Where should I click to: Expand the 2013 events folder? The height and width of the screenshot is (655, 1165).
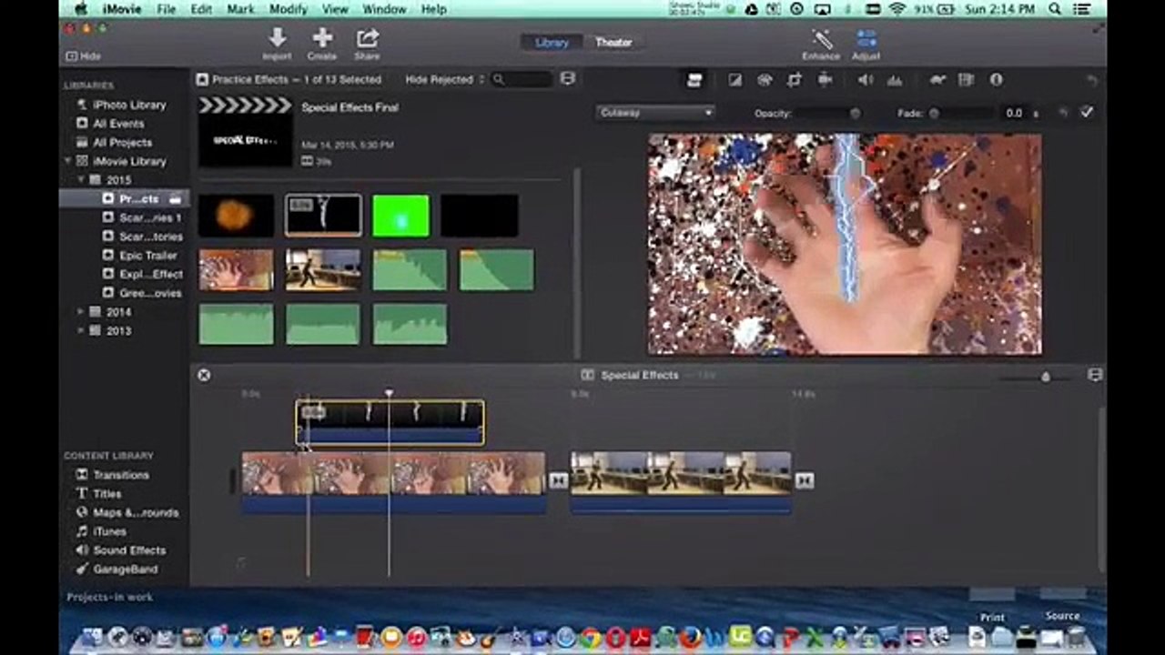(81, 331)
